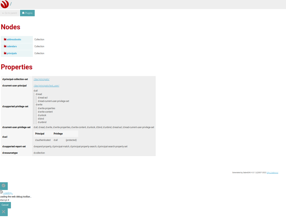Click the d:current-user-privilege-set label
Image resolution: width=286 pixels, height=218 pixels.
(16, 127)
